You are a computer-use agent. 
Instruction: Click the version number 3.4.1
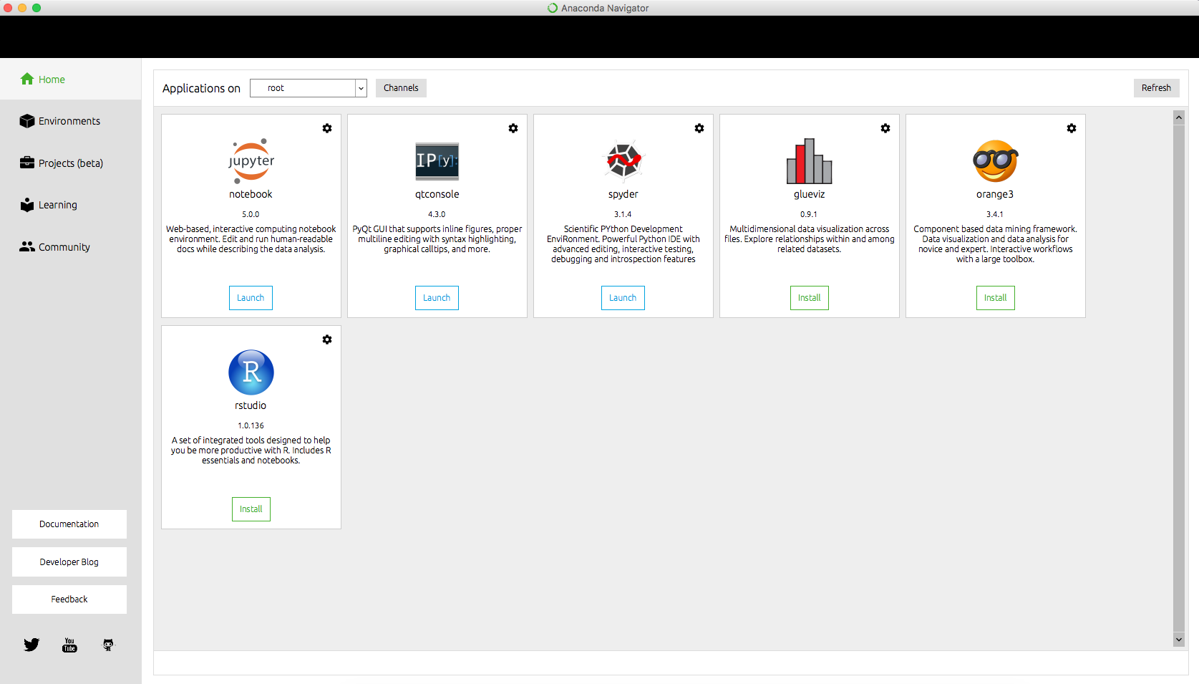coord(995,214)
